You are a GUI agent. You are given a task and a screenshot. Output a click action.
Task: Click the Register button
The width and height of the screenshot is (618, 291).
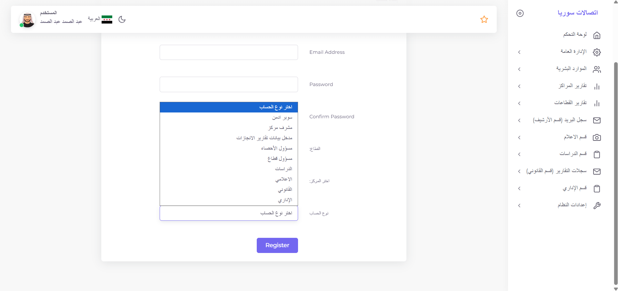[277, 245]
